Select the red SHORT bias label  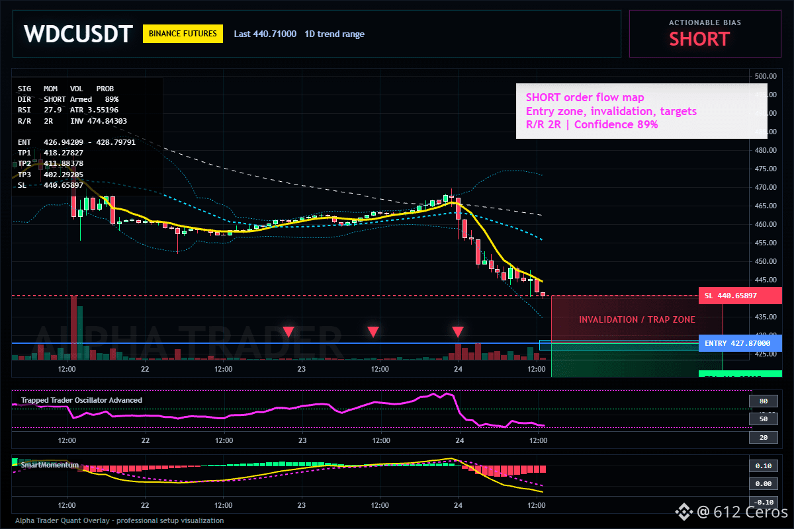(699, 39)
